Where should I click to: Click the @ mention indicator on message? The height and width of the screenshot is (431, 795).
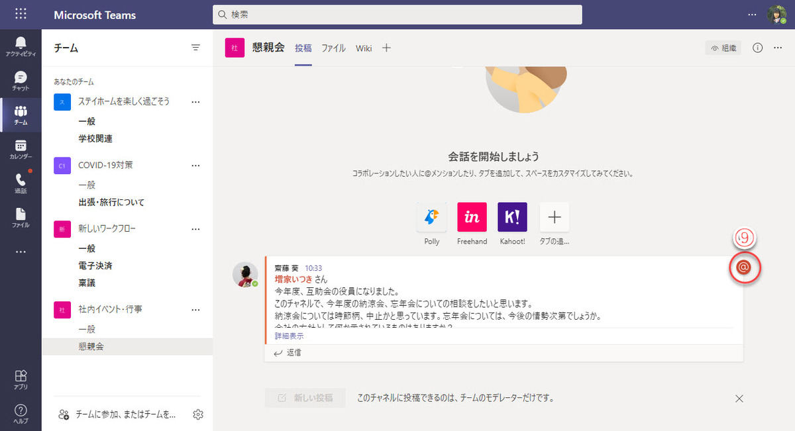click(x=744, y=267)
